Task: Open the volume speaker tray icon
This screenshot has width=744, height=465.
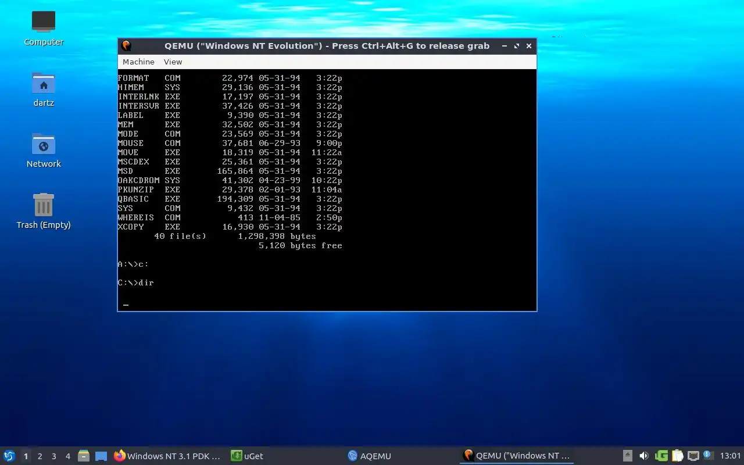Action: point(643,456)
